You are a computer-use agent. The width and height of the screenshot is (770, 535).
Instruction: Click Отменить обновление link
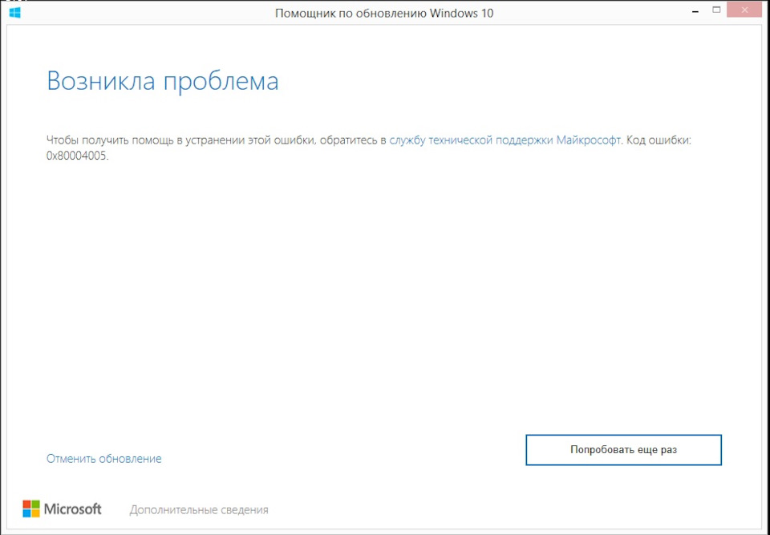(x=104, y=458)
